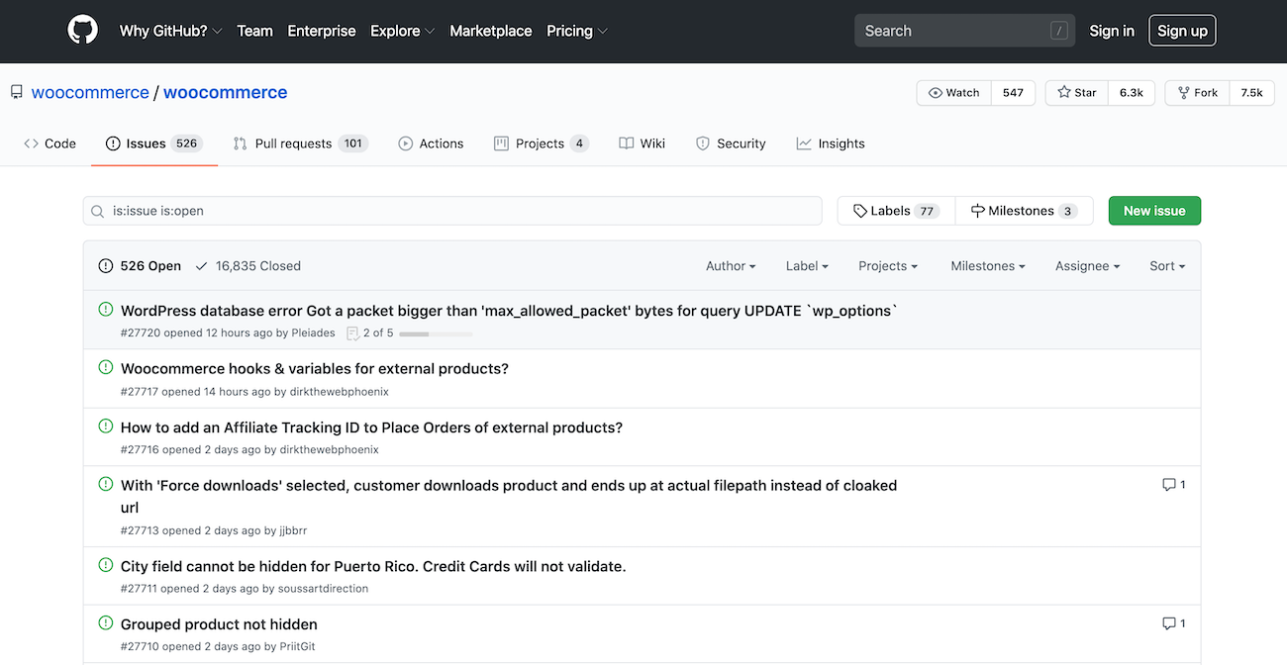Click the Labels 77 button

coord(896,211)
